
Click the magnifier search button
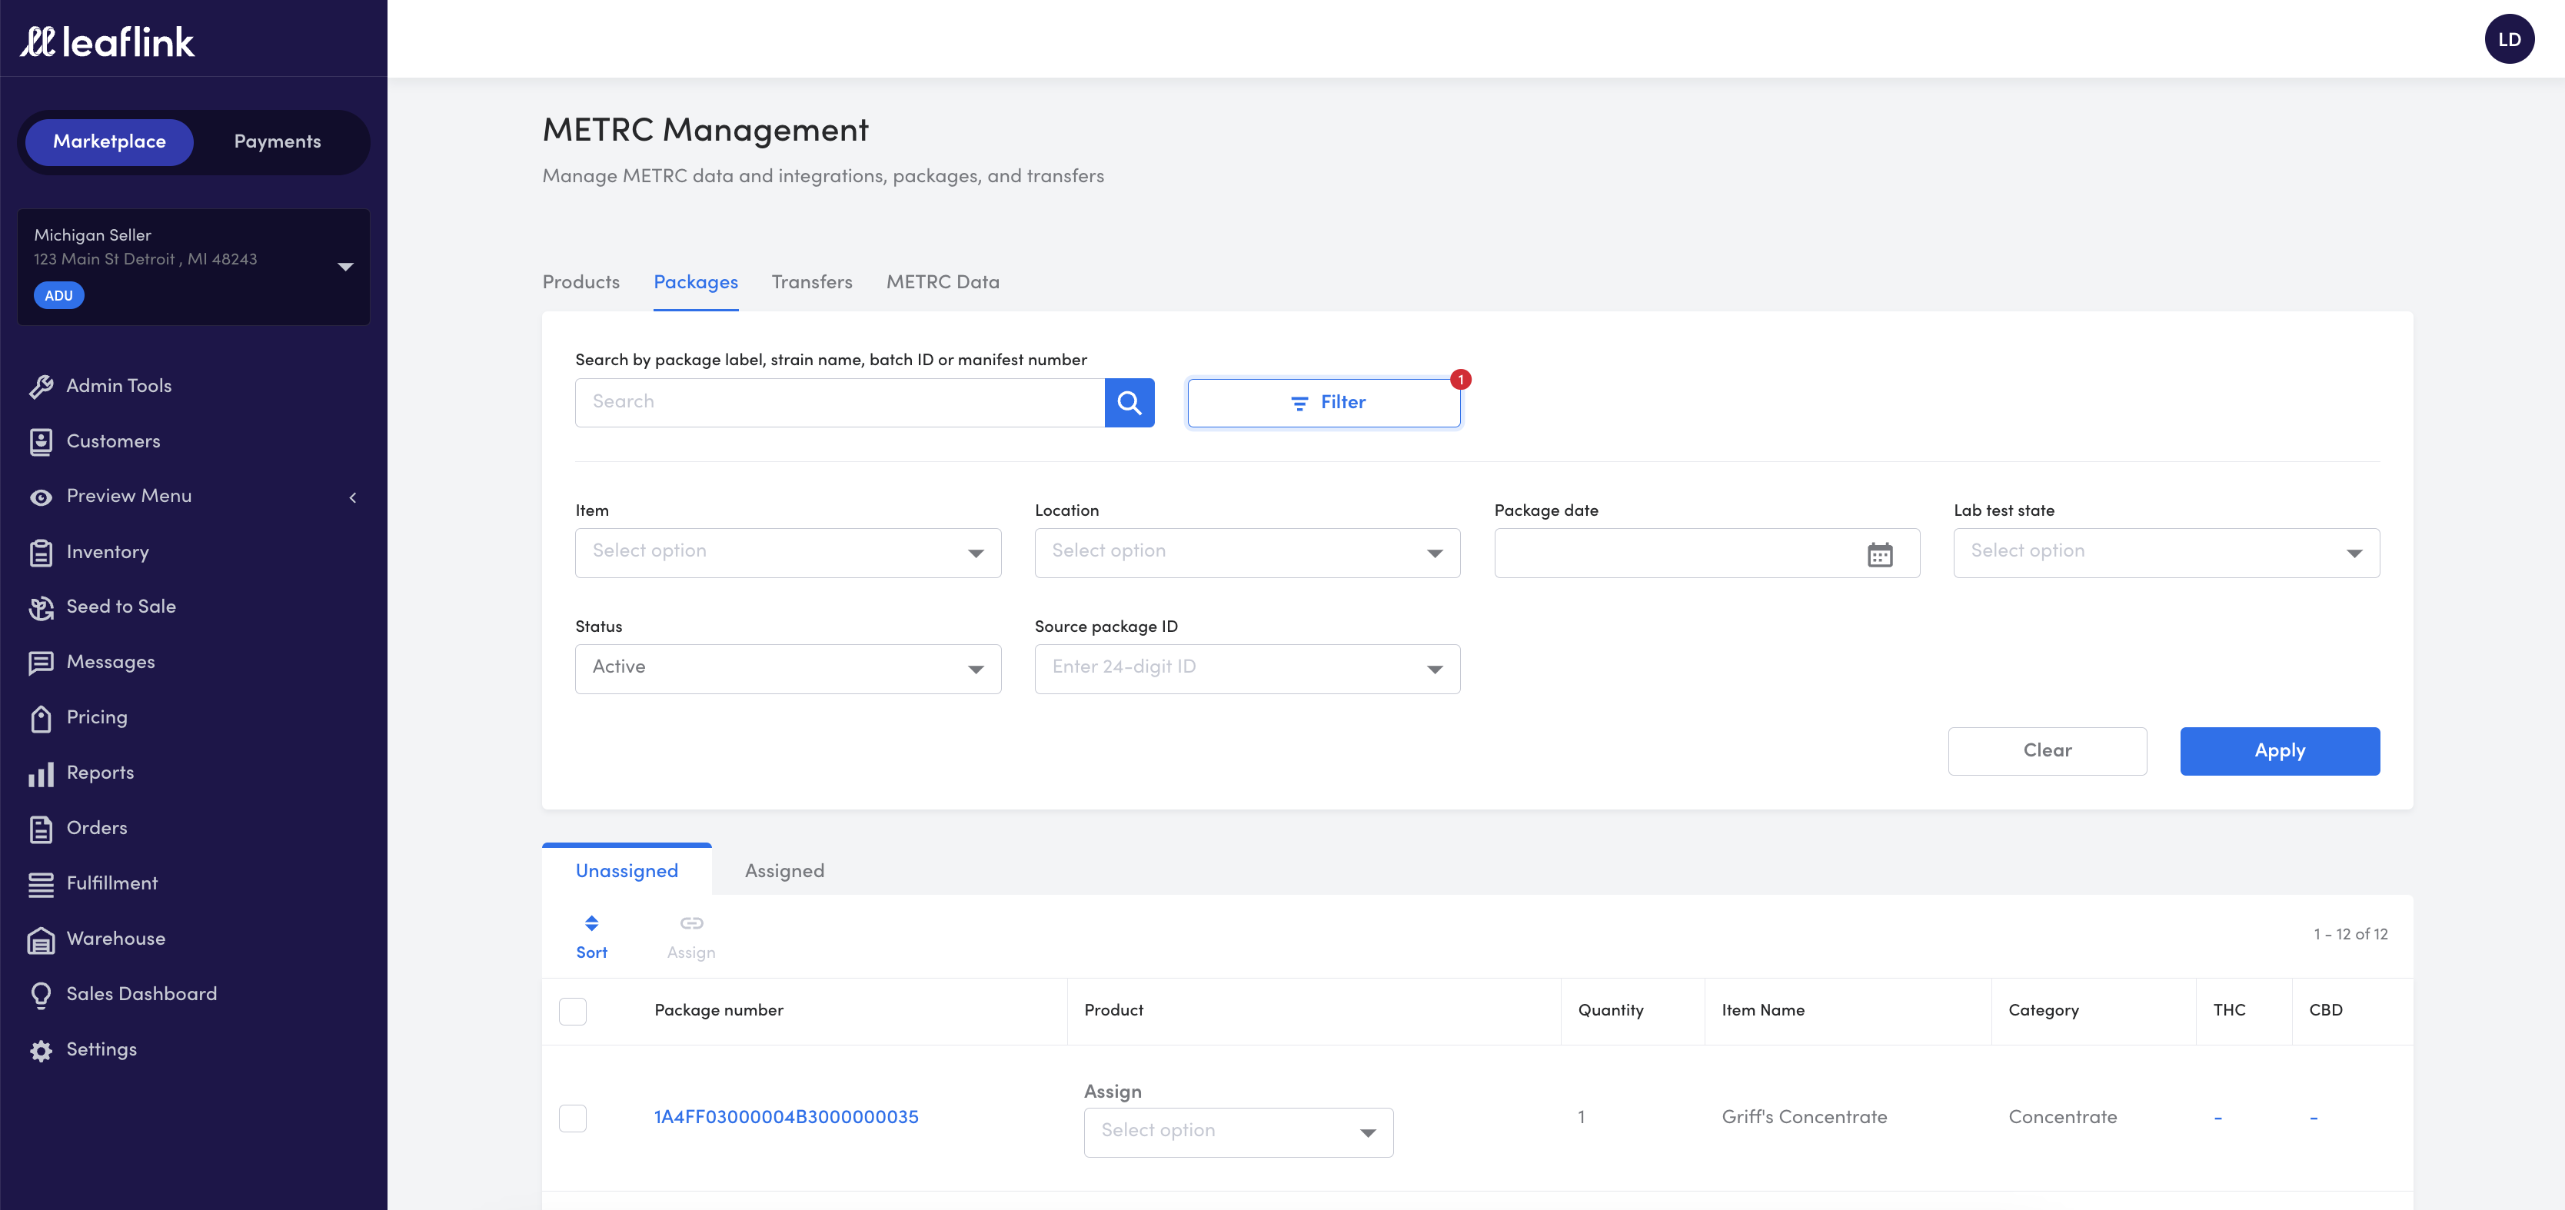click(x=1129, y=402)
